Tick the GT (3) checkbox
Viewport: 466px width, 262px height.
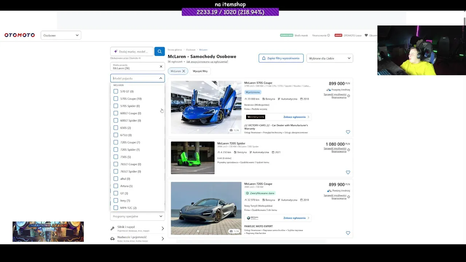pyautogui.click(x=116, y=193)
